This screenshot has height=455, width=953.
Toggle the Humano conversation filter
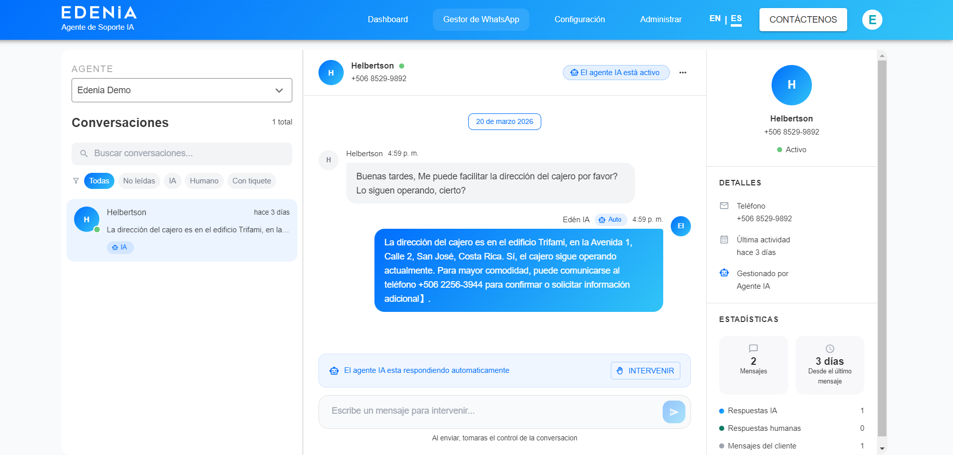[x=204, y=180]
